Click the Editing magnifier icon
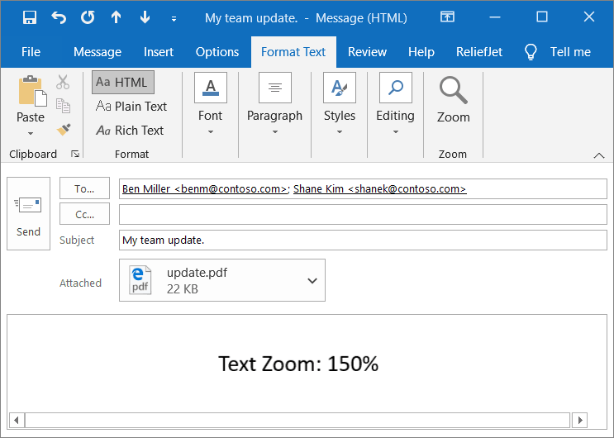This screenshot has width=614, height=438. tap(396, 88)
